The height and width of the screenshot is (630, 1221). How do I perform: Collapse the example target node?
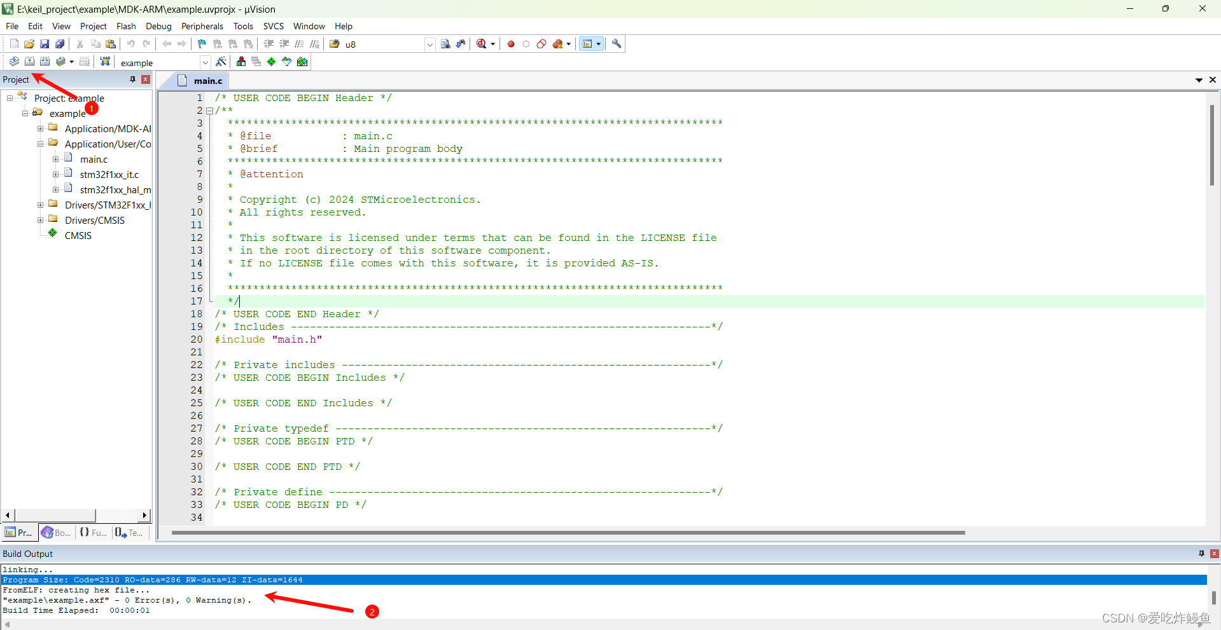click(25, 113)
